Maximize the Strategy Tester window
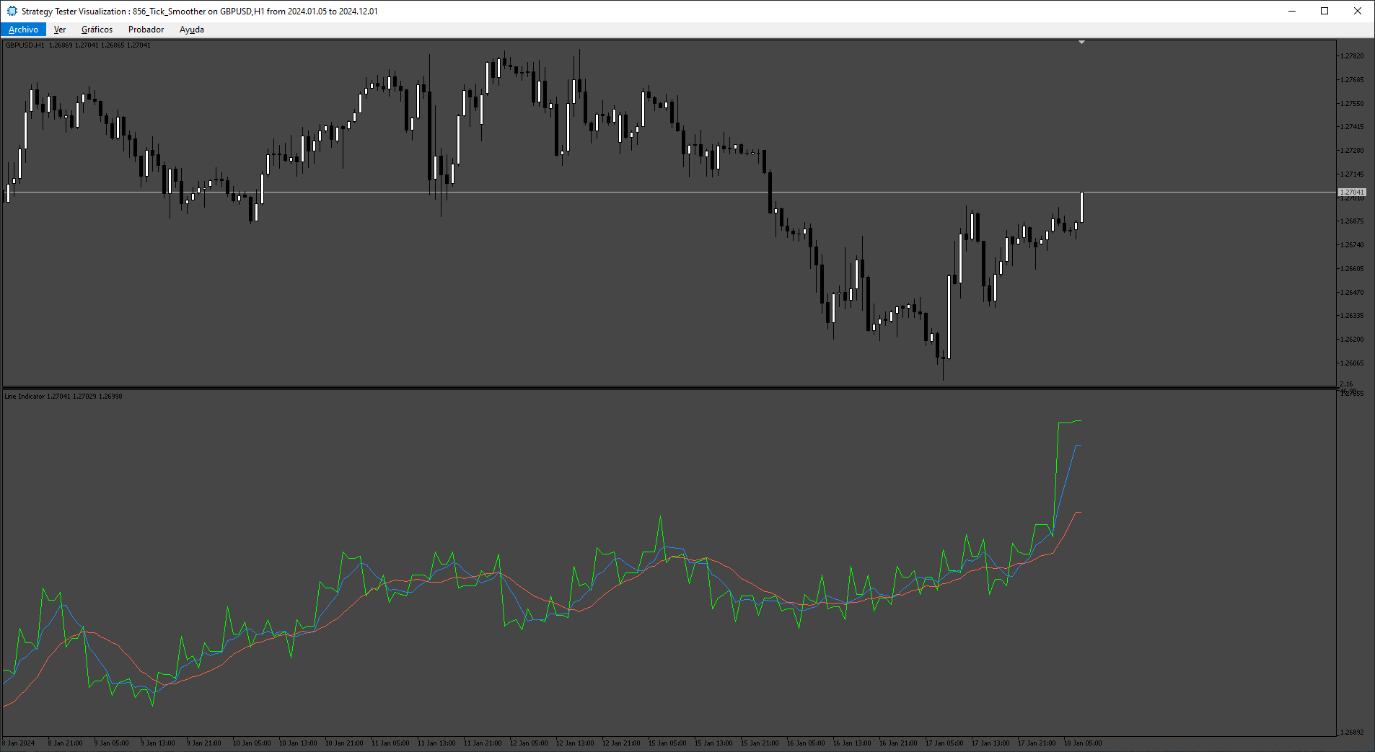 click(x=1325, y=11)
